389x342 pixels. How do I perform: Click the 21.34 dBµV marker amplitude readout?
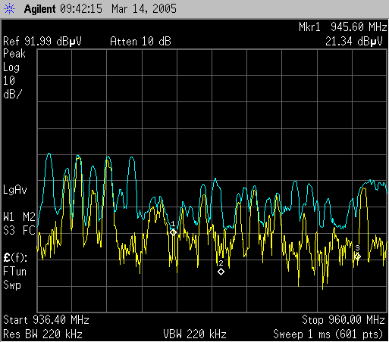coord(354,42)
